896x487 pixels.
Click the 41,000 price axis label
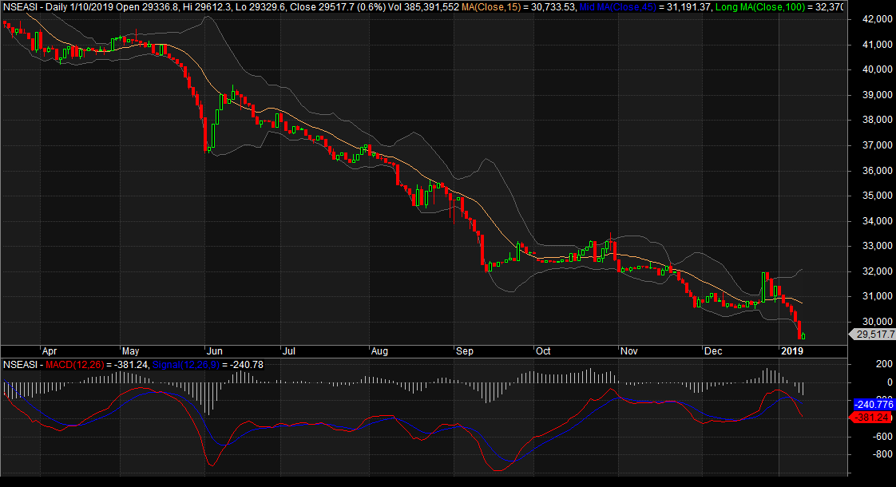click(x=877, y=44)
